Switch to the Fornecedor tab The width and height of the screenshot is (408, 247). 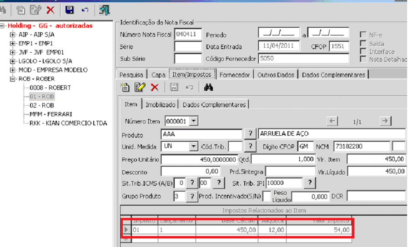[x=234, y=74]
